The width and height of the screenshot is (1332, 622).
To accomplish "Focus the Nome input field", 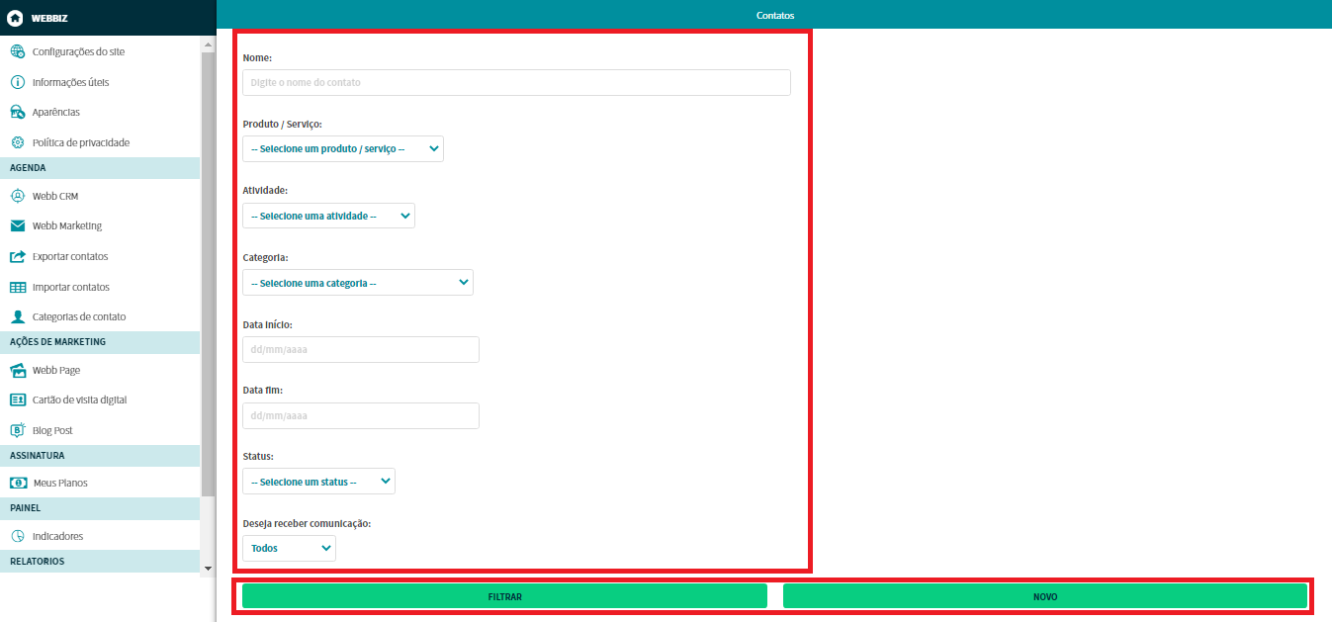I will pos(516,83).
